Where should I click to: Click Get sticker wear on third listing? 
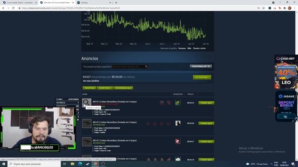[99, 143]
